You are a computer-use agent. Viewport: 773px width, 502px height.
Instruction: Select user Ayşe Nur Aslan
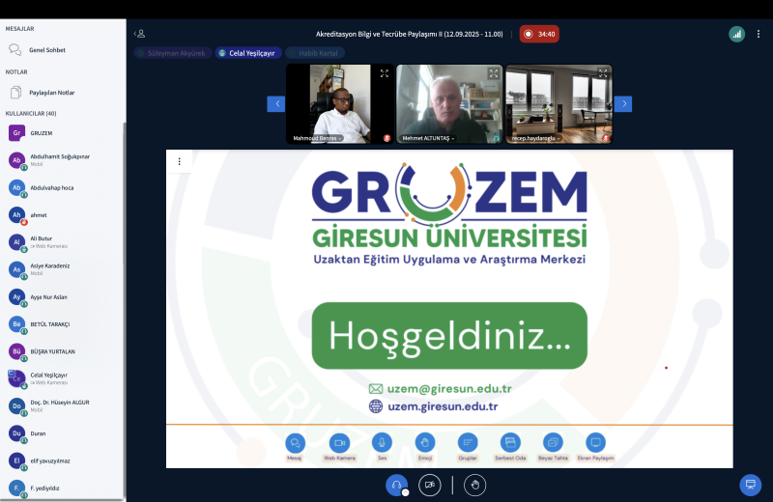click(x=62, y=297)
